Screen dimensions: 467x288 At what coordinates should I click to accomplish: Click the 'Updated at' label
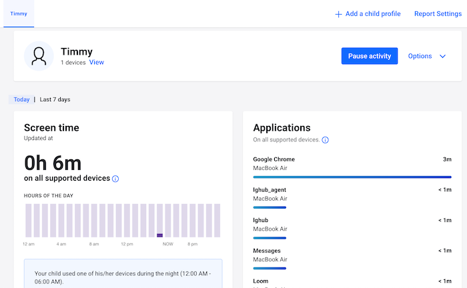point(39,138)
